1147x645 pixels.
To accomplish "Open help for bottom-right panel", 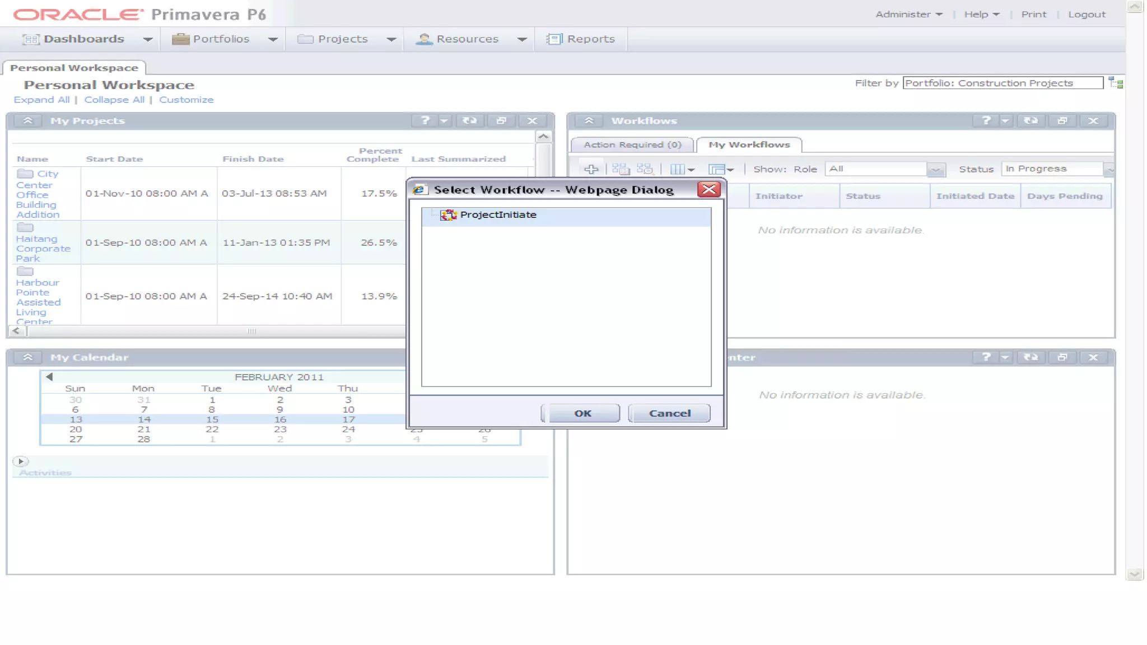I will pos(986,357).
